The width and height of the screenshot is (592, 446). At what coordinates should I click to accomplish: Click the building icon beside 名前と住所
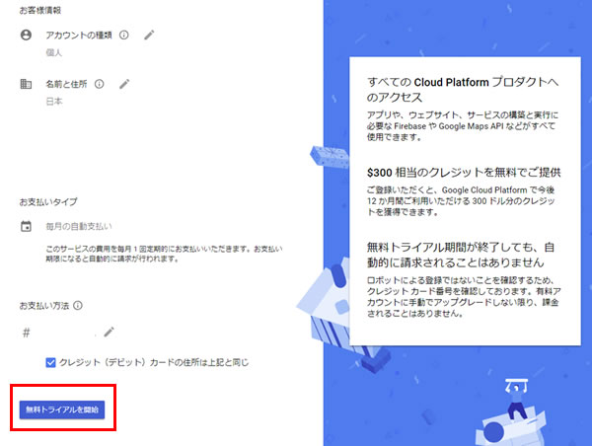pos(26,84)
